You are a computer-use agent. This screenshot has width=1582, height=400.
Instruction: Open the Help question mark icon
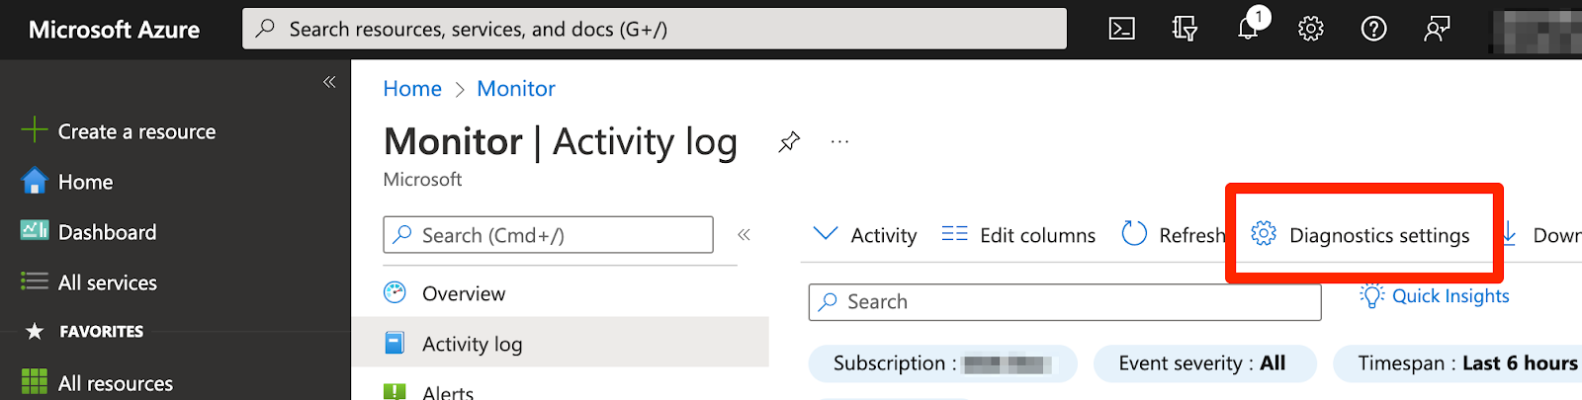[1373, 29]
